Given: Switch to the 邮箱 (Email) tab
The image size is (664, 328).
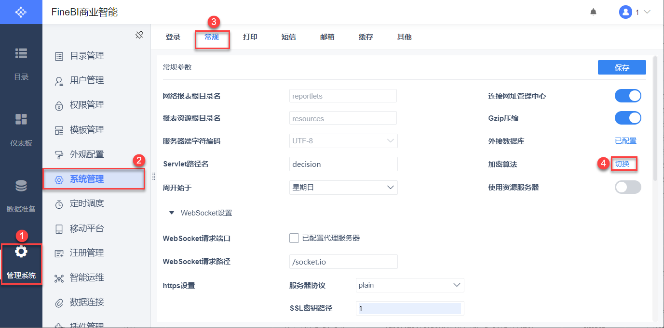Looking at the screenshot, I should [x=327, y=37].
